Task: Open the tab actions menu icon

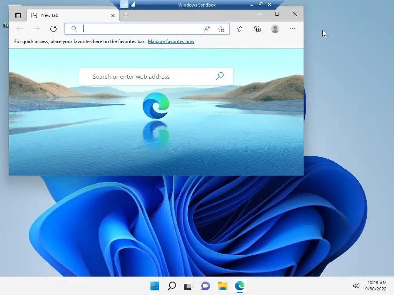Action: [18, 15]
